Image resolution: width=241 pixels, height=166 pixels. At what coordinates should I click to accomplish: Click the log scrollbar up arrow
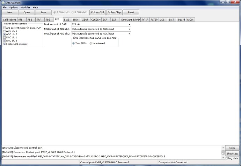223,148
